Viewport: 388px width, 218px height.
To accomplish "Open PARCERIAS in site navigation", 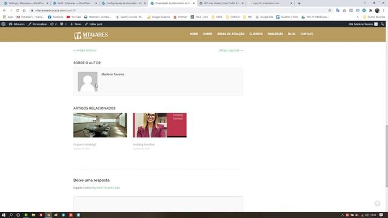I will [275, 34].
